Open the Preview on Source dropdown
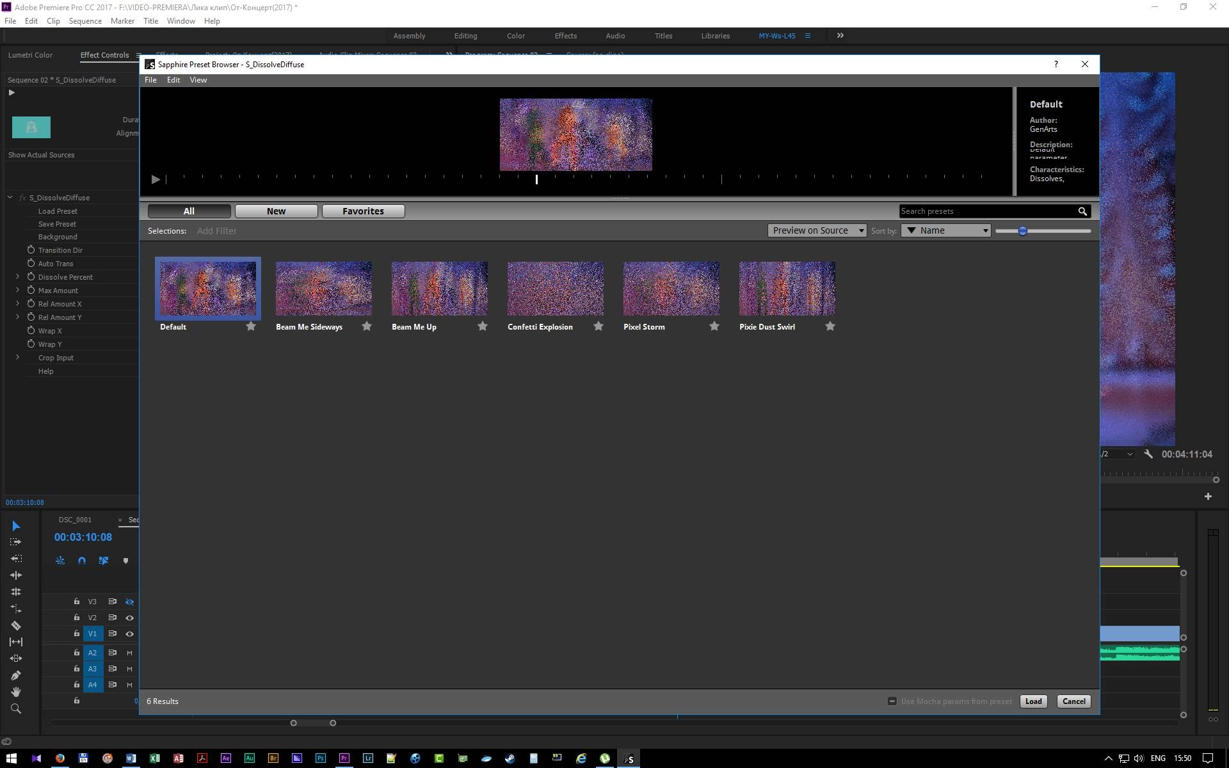1229x768 pixels. point(817,230)
